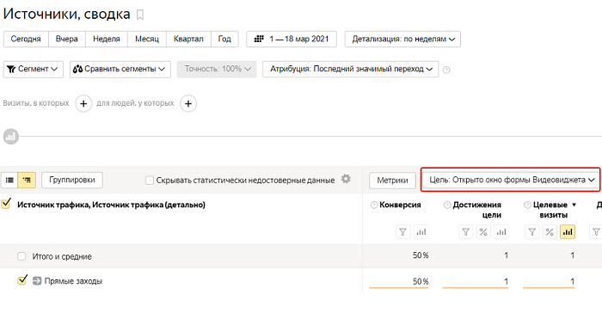Click help icon next to Достижения цели

447,205
